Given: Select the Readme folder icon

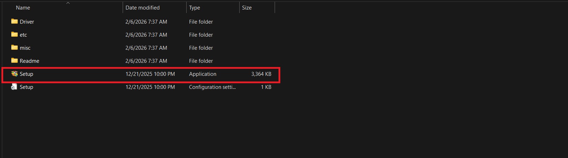Looking at the screenshot, I should 14,61.
